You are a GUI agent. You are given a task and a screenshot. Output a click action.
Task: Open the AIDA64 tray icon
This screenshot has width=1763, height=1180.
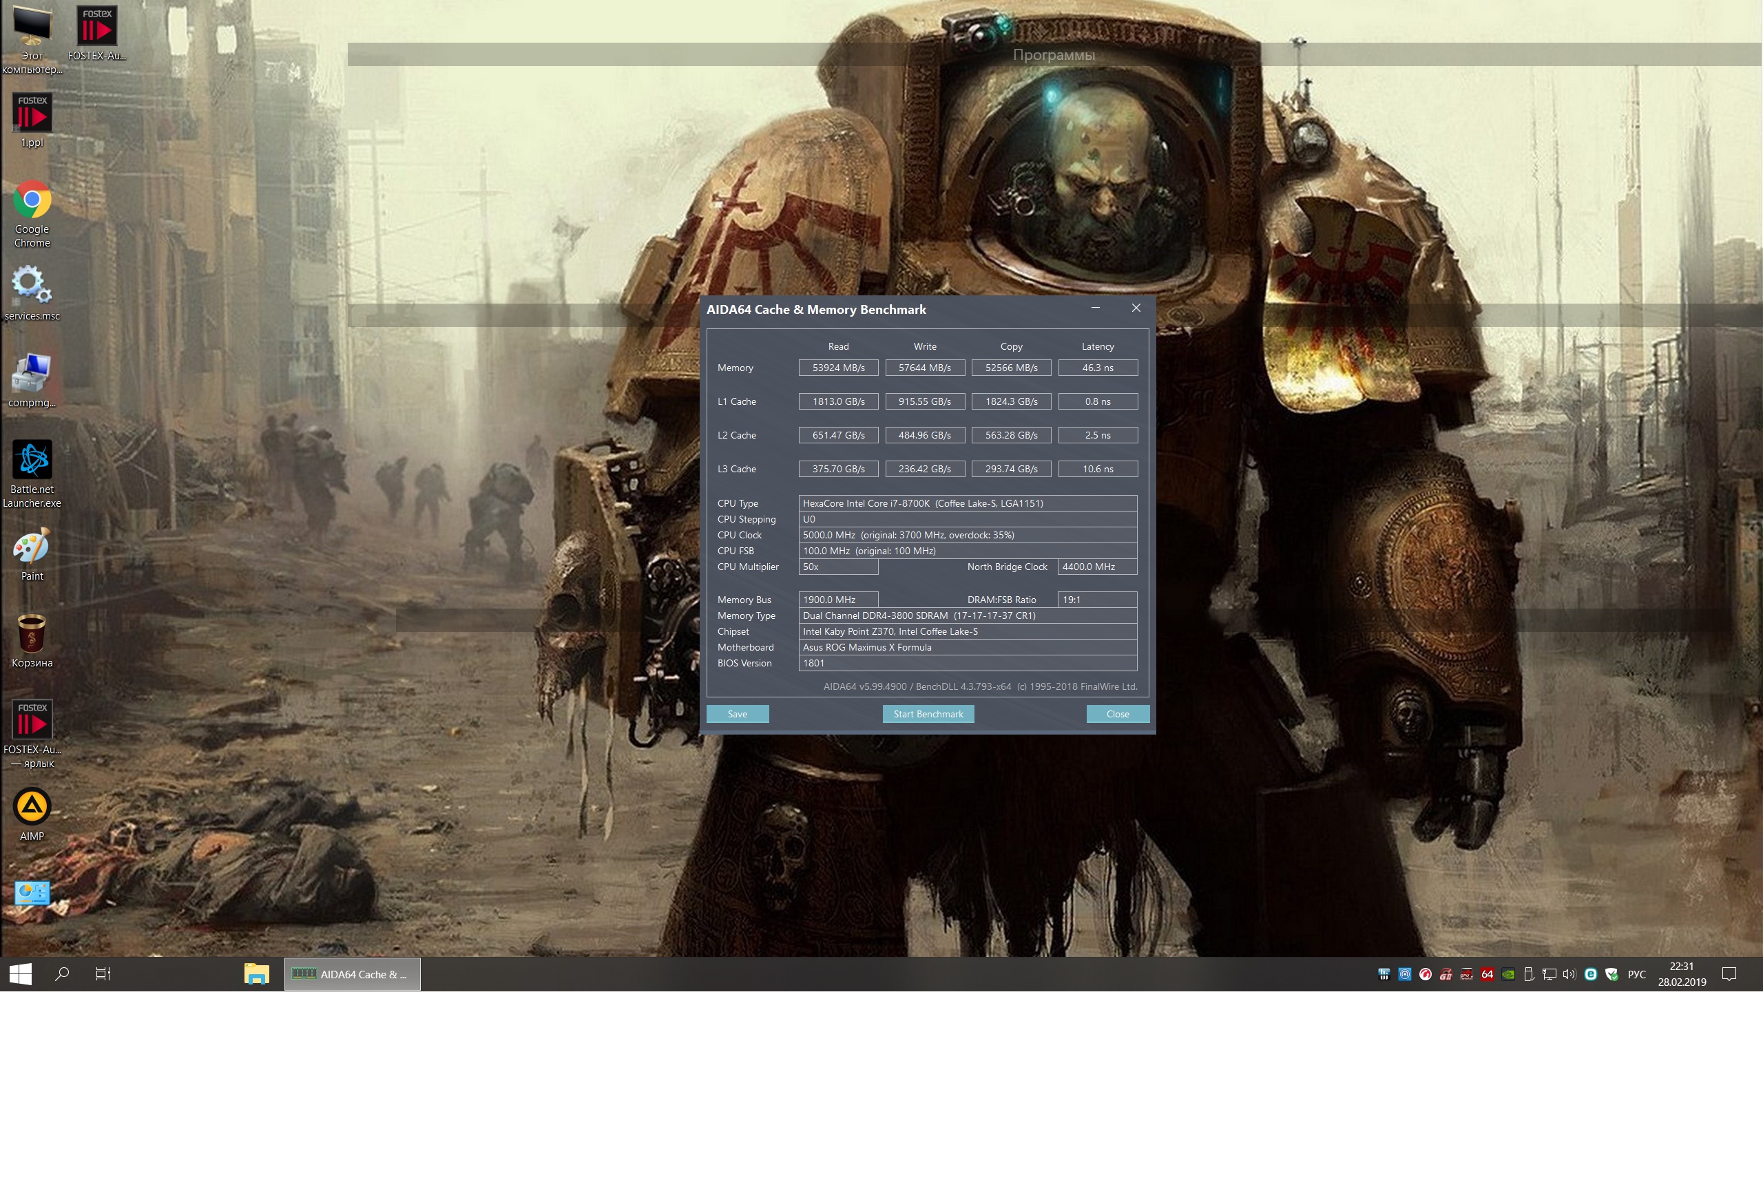coord(1487,973)
